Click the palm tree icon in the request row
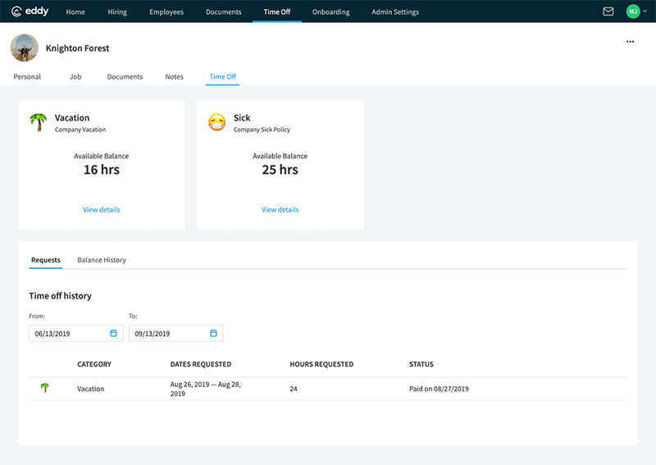 click(44, 388)
